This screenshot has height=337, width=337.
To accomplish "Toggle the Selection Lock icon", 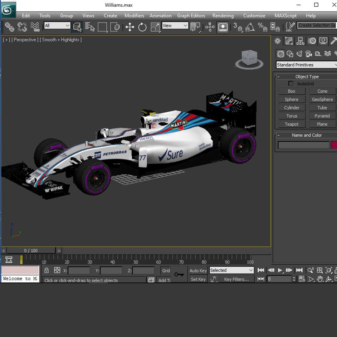I will [46, 270].
